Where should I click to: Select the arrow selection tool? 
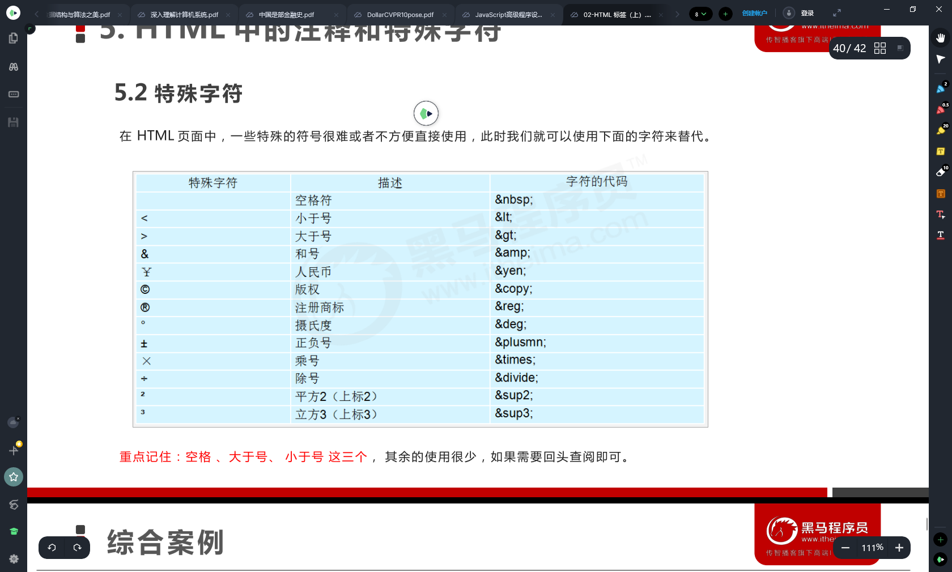click(x=939, y=60)
